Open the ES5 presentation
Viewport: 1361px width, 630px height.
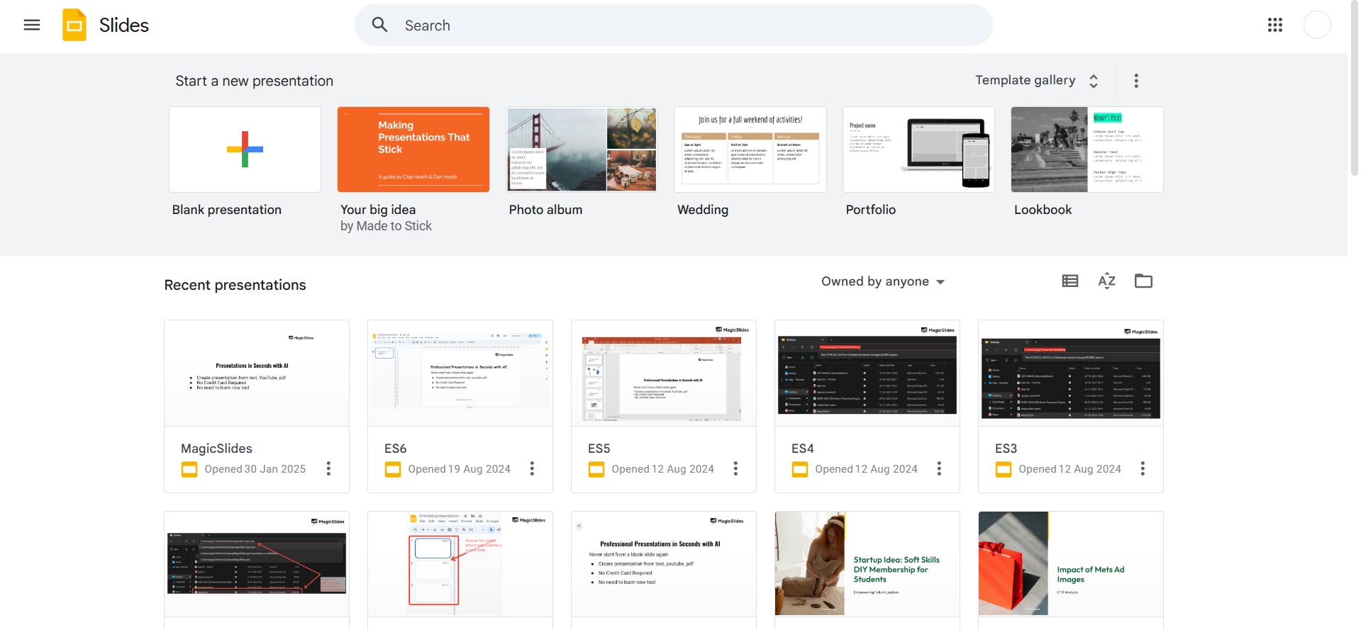663,373
